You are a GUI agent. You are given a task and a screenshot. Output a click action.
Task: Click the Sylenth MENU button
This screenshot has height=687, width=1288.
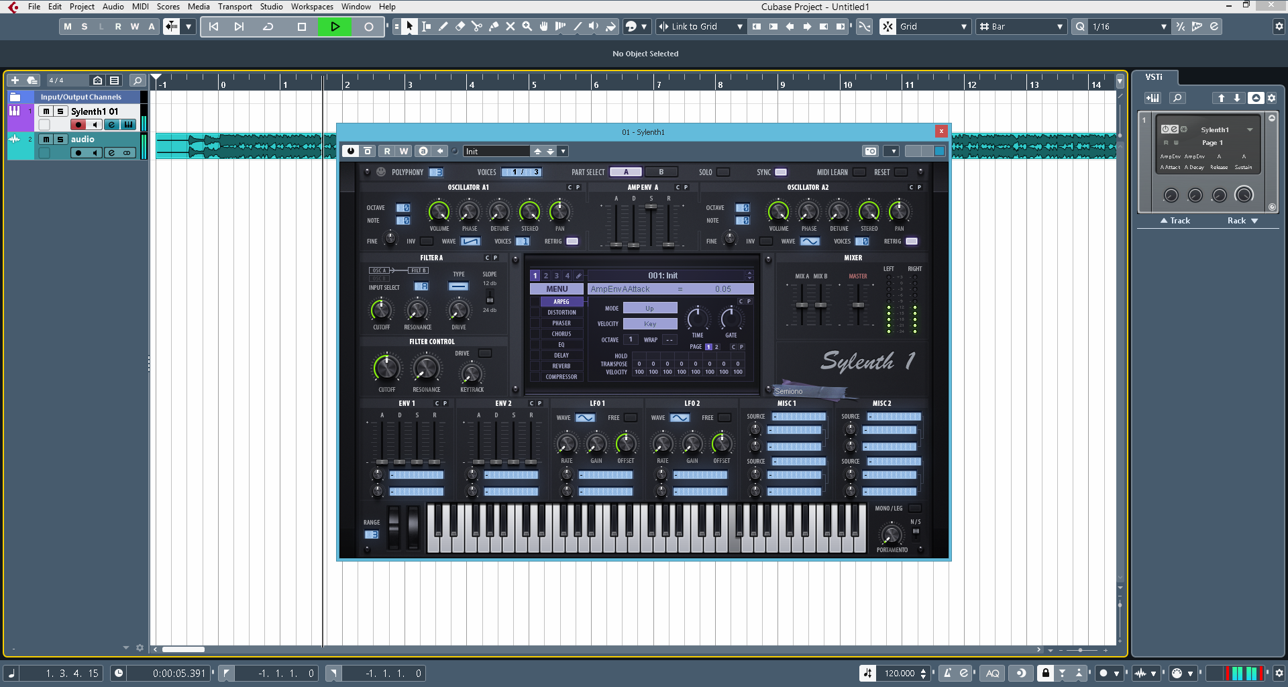click(557, 289)
